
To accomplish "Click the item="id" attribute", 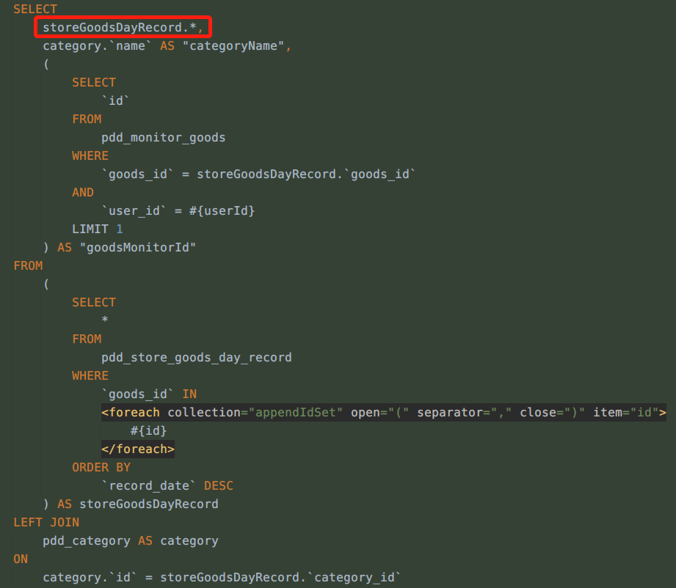I will coord(626,413).
